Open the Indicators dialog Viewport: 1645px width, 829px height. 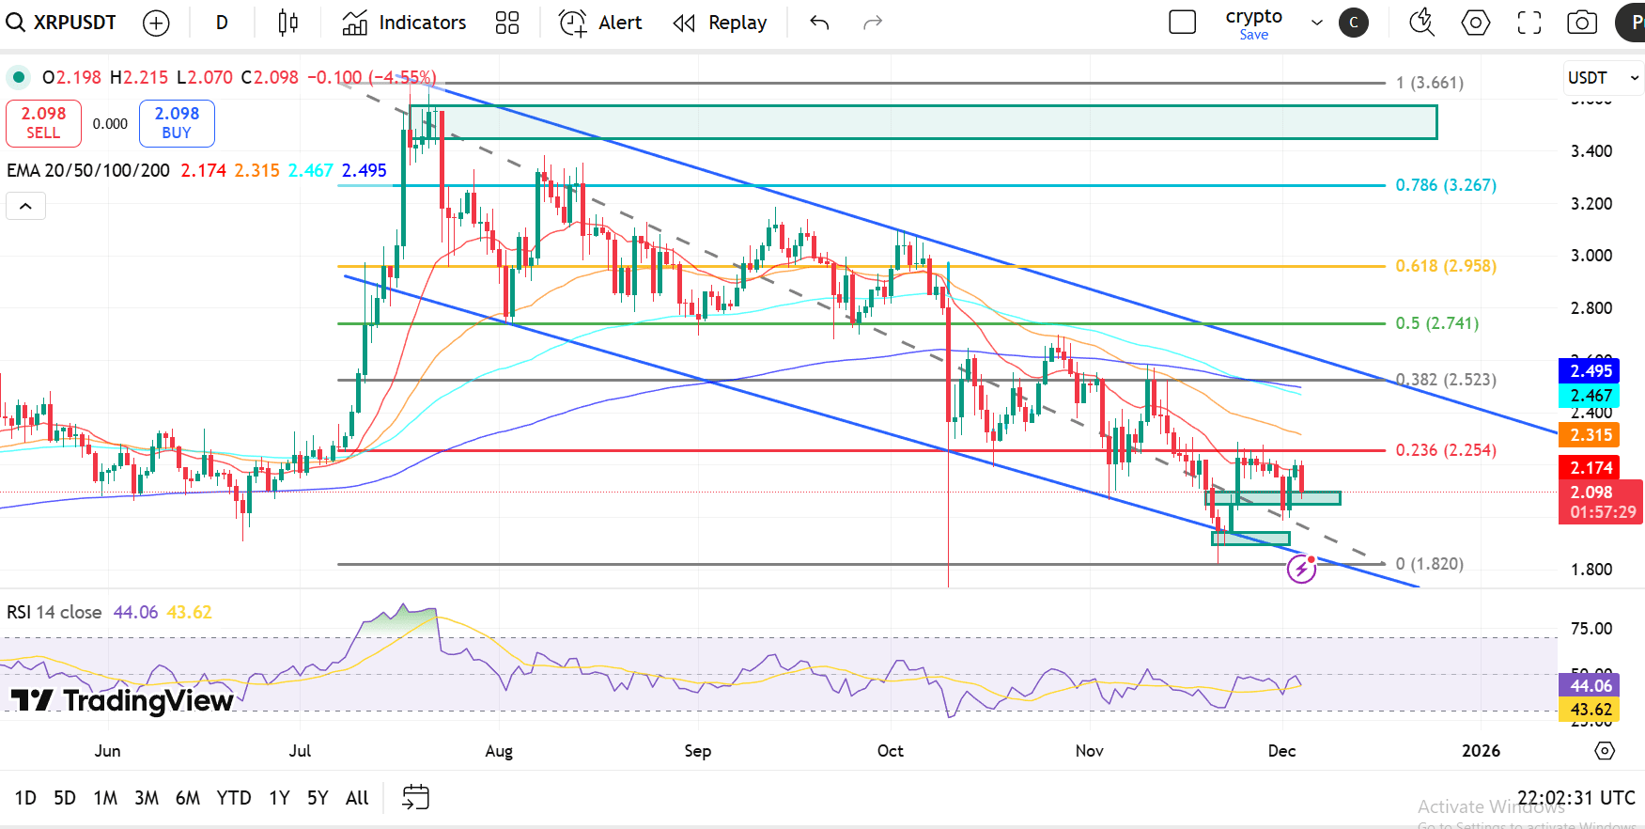click(x=404, y=23)
